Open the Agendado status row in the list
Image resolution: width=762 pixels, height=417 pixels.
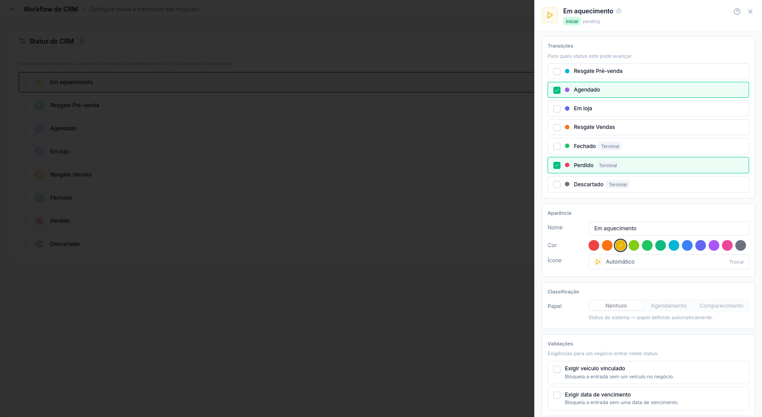(x=276, y=128)
